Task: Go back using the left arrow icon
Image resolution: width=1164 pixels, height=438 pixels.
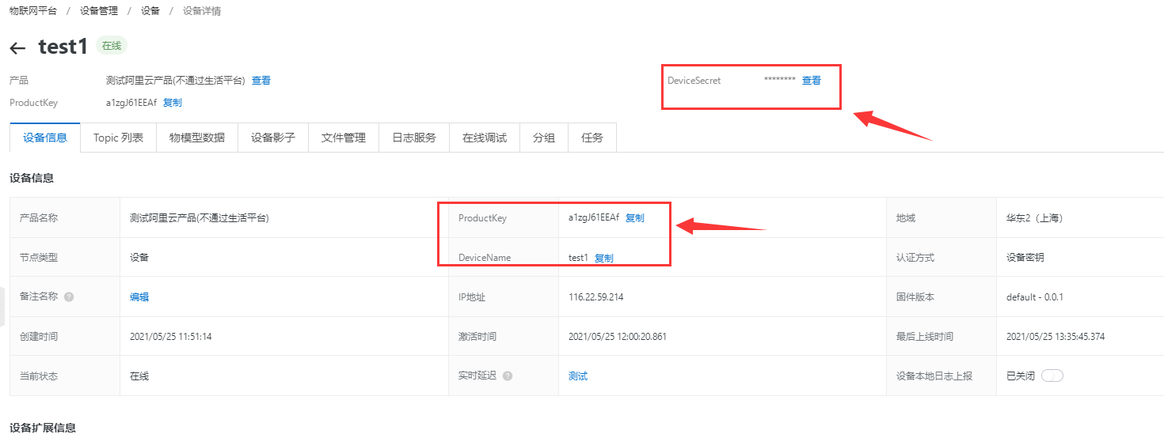Action: click(x=17, y=48)
